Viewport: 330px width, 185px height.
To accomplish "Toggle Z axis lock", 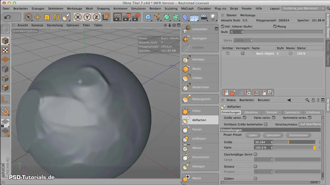I will coord(96,17).
